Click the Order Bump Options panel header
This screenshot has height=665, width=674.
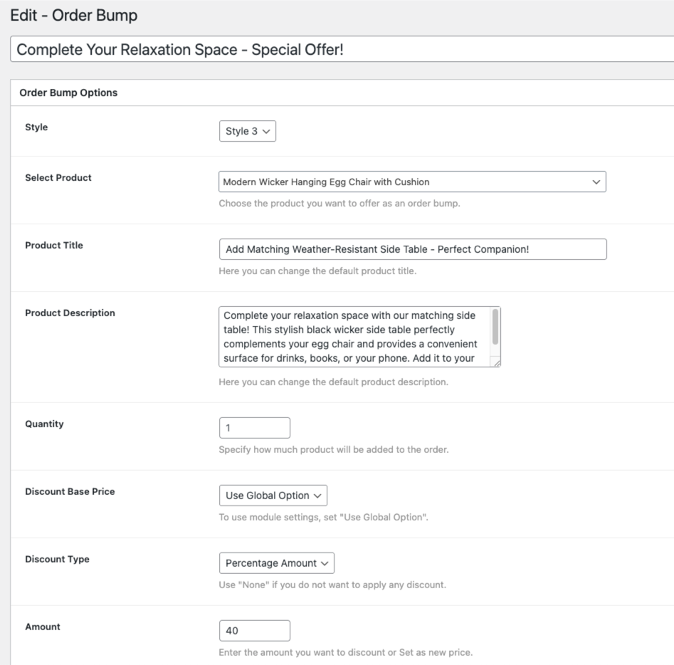tap(68, 93)
